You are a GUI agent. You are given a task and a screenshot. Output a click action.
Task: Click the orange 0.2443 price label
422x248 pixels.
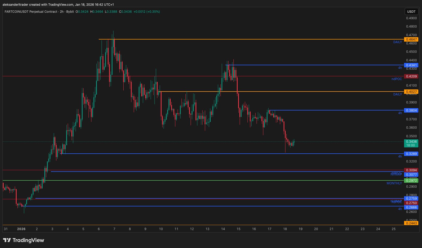coord(411,223)
